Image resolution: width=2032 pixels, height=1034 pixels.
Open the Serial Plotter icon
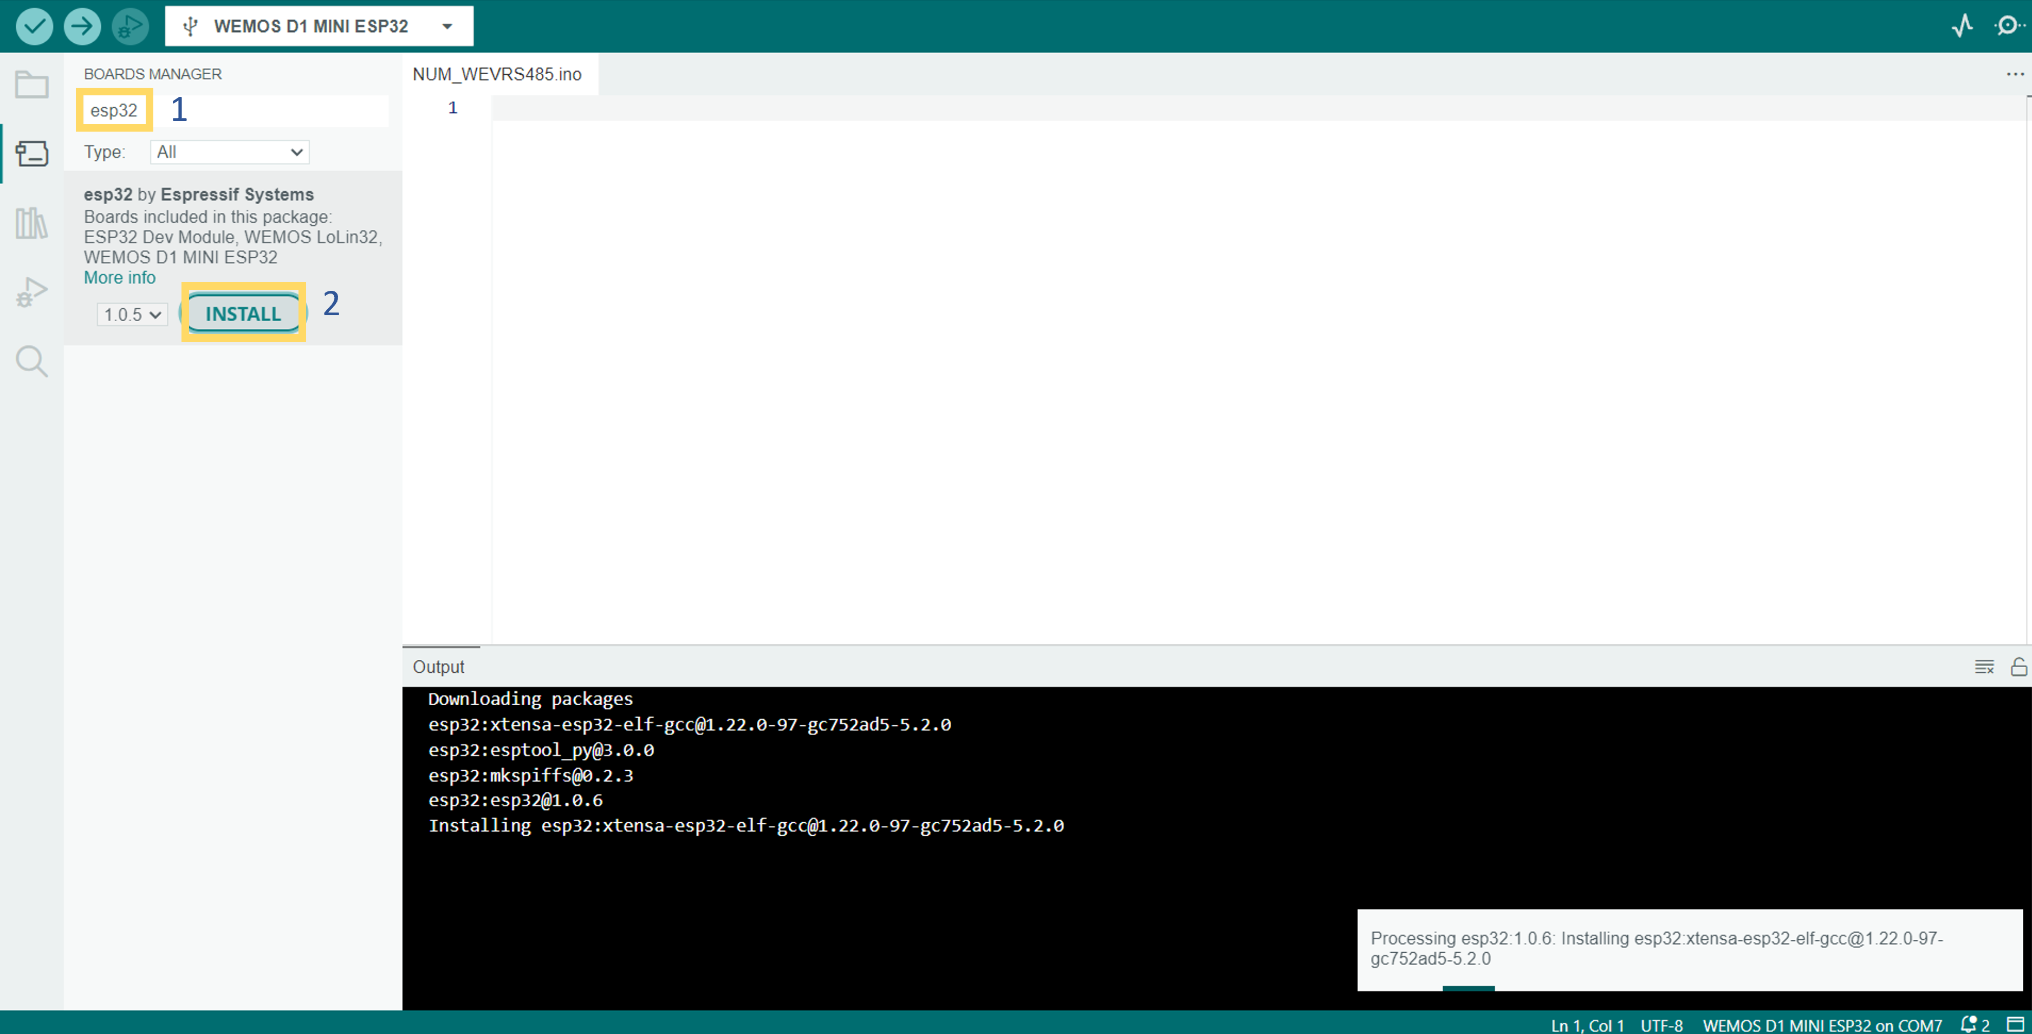[x=1962, y=26]
